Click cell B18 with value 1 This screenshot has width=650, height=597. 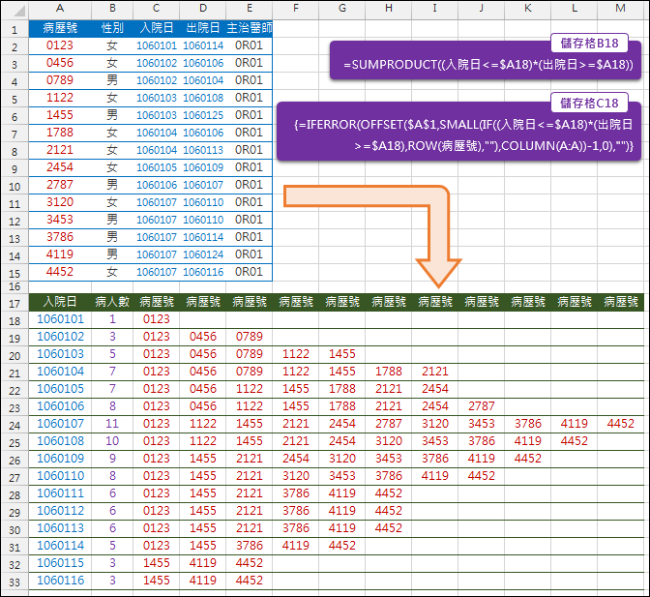tap(112, 319)
